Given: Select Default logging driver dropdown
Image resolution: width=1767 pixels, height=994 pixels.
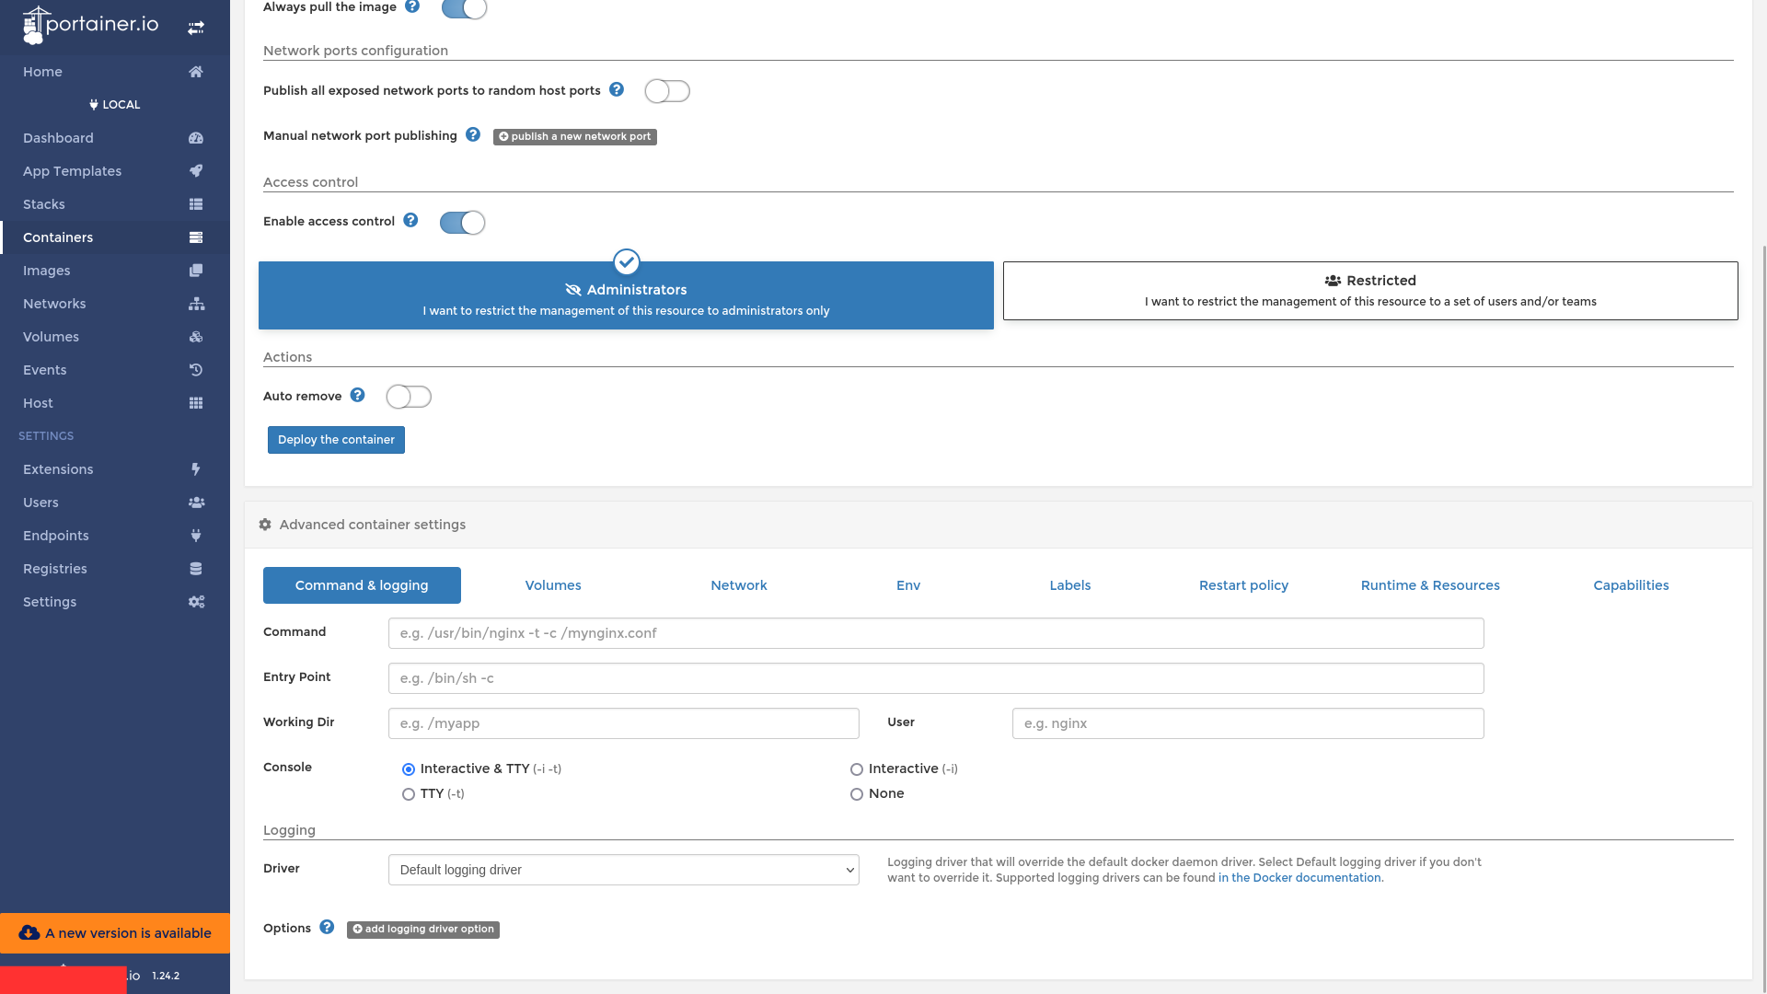Looking at the screenshot, I should pyautogui.click(x=622, y=869).
